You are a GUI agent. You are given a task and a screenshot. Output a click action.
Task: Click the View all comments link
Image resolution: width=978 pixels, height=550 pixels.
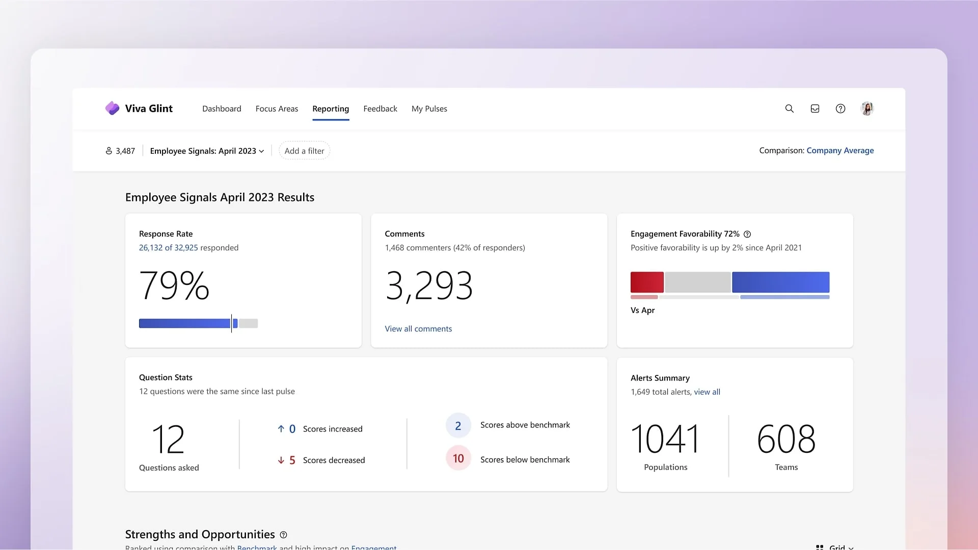click(x=418, y=329)
